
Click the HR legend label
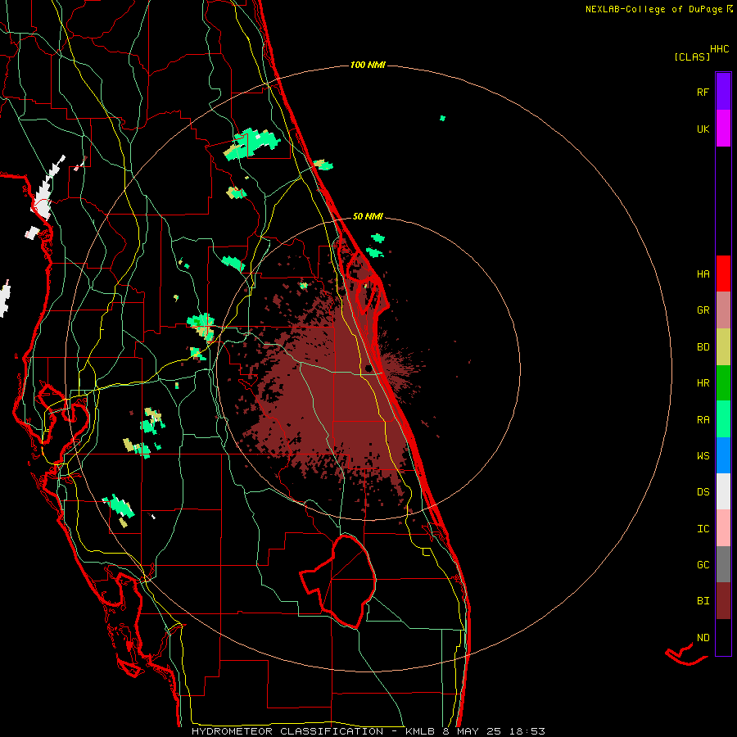click(703, 383)
